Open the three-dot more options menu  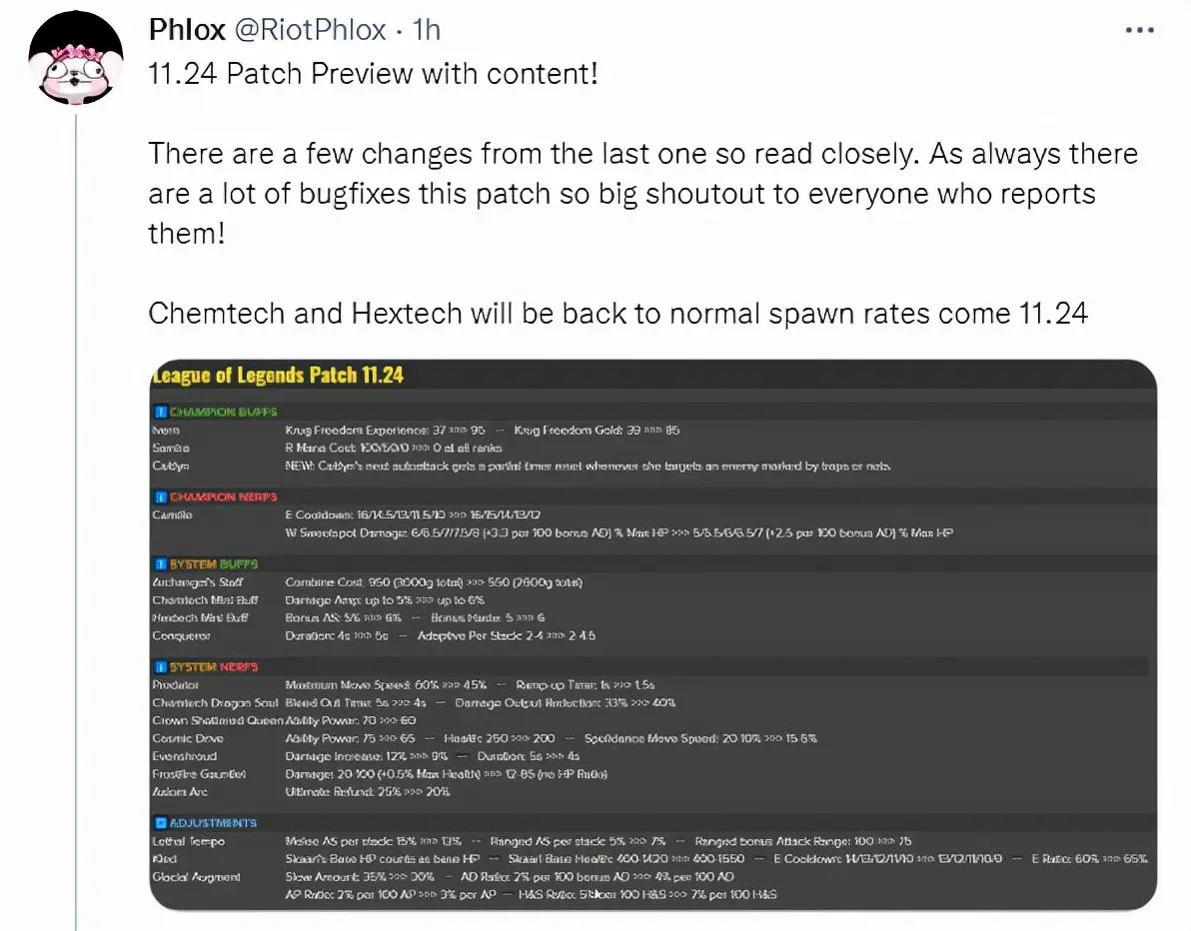point(1139,30)
